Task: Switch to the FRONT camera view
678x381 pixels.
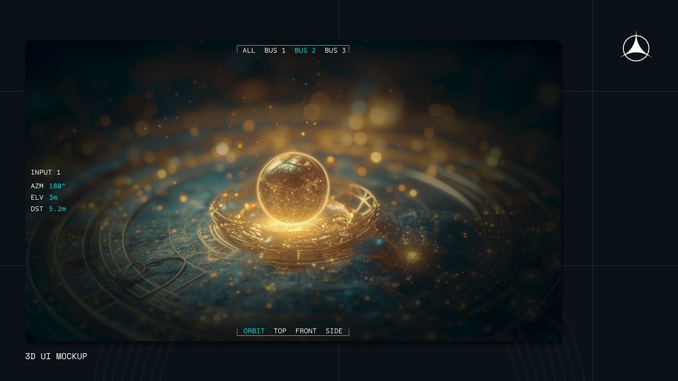Action: pyautogui.click(x=305, y=331)
